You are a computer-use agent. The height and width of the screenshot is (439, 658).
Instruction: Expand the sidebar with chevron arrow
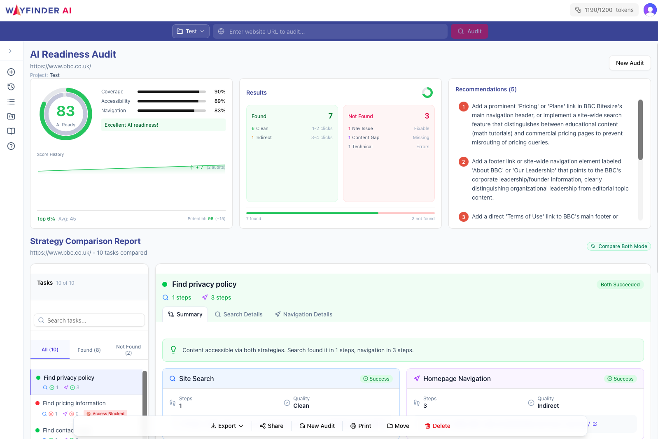pyautogui.click(x=10, y=51)
